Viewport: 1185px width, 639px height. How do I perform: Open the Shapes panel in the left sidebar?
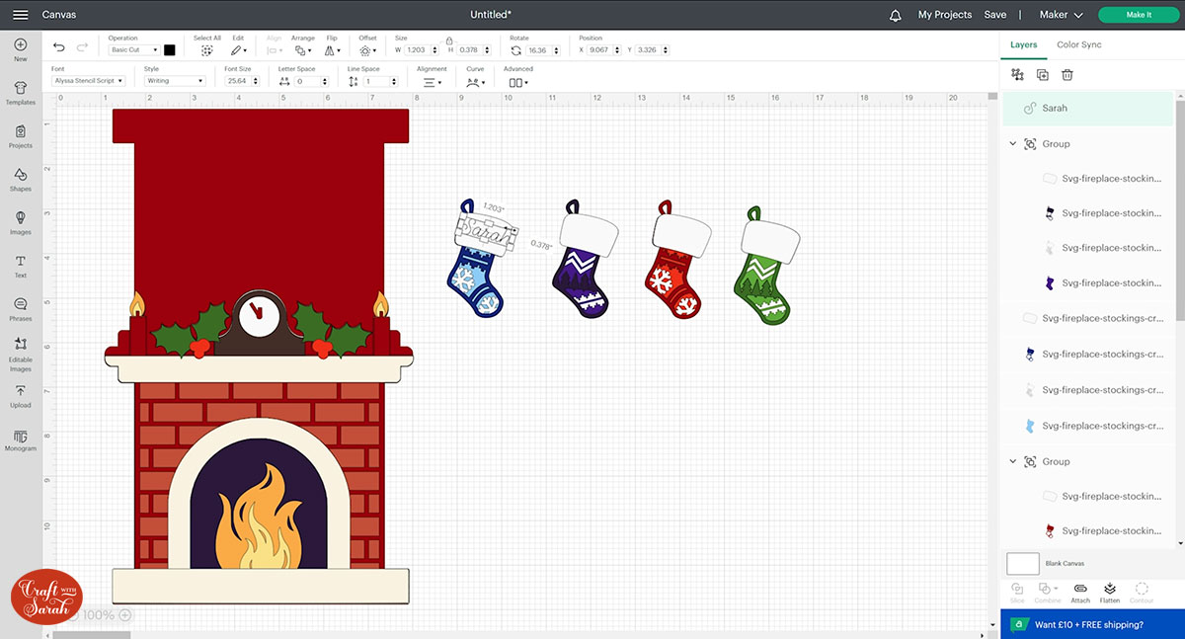(20, 179)
